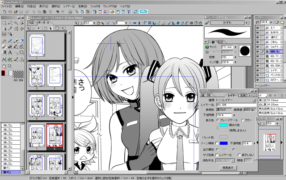Open the canvas zoom 25.0 arrow

[94, 23]
